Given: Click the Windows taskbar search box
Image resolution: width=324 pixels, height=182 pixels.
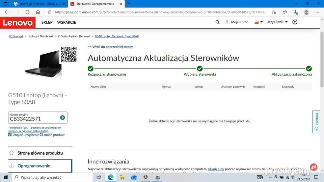Looking at the screenshot, I should [x=52, y=177].
